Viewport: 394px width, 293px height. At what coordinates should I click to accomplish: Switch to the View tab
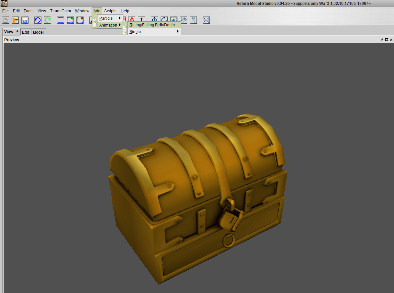click(x=12, y=32)
